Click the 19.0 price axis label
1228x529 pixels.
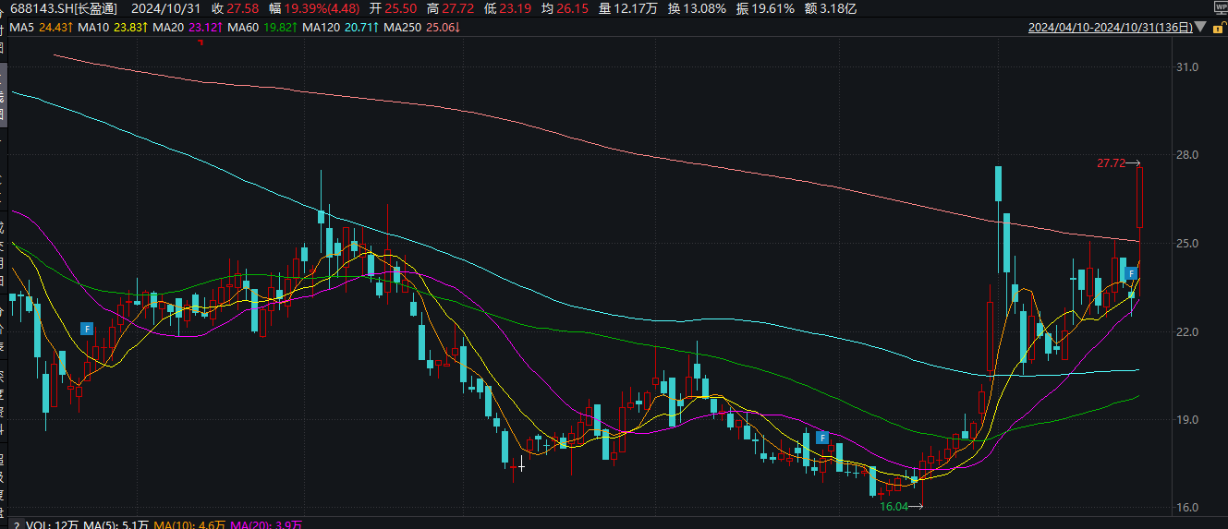[1187, 420]
